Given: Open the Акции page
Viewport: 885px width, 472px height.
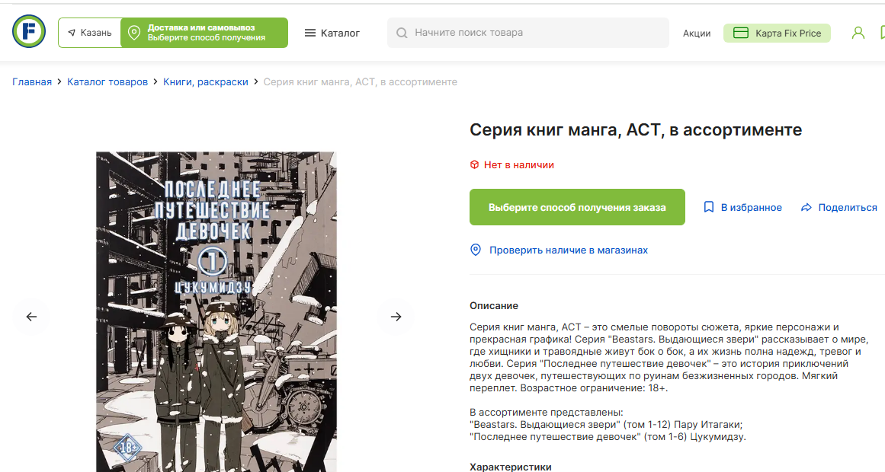Looking at the screenshot, I should coord(697,33).
